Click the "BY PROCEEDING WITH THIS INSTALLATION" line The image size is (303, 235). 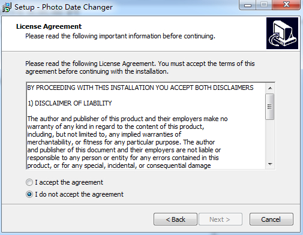pyautogui.click(x=140, y=88)
